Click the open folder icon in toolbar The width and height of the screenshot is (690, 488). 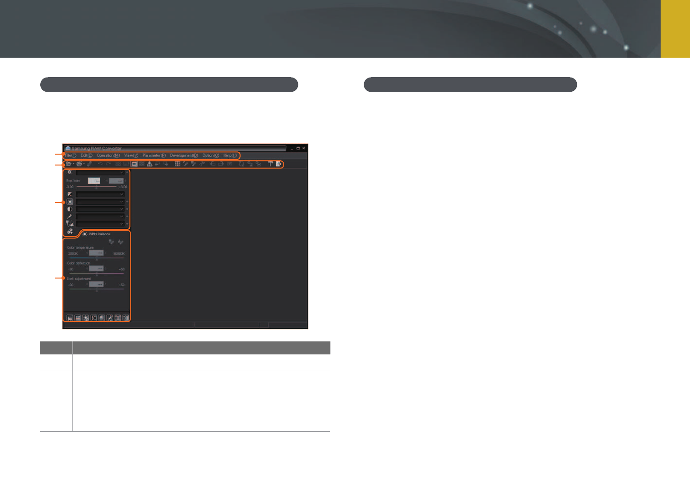[69, 164]
